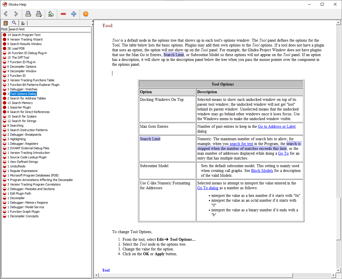Open the favorites tab in navigator

23,23
